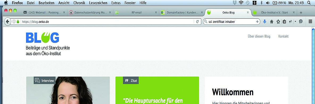The image size is (315, 104).
Task: Open the battery status menu
Action: [x=279, y=3]
